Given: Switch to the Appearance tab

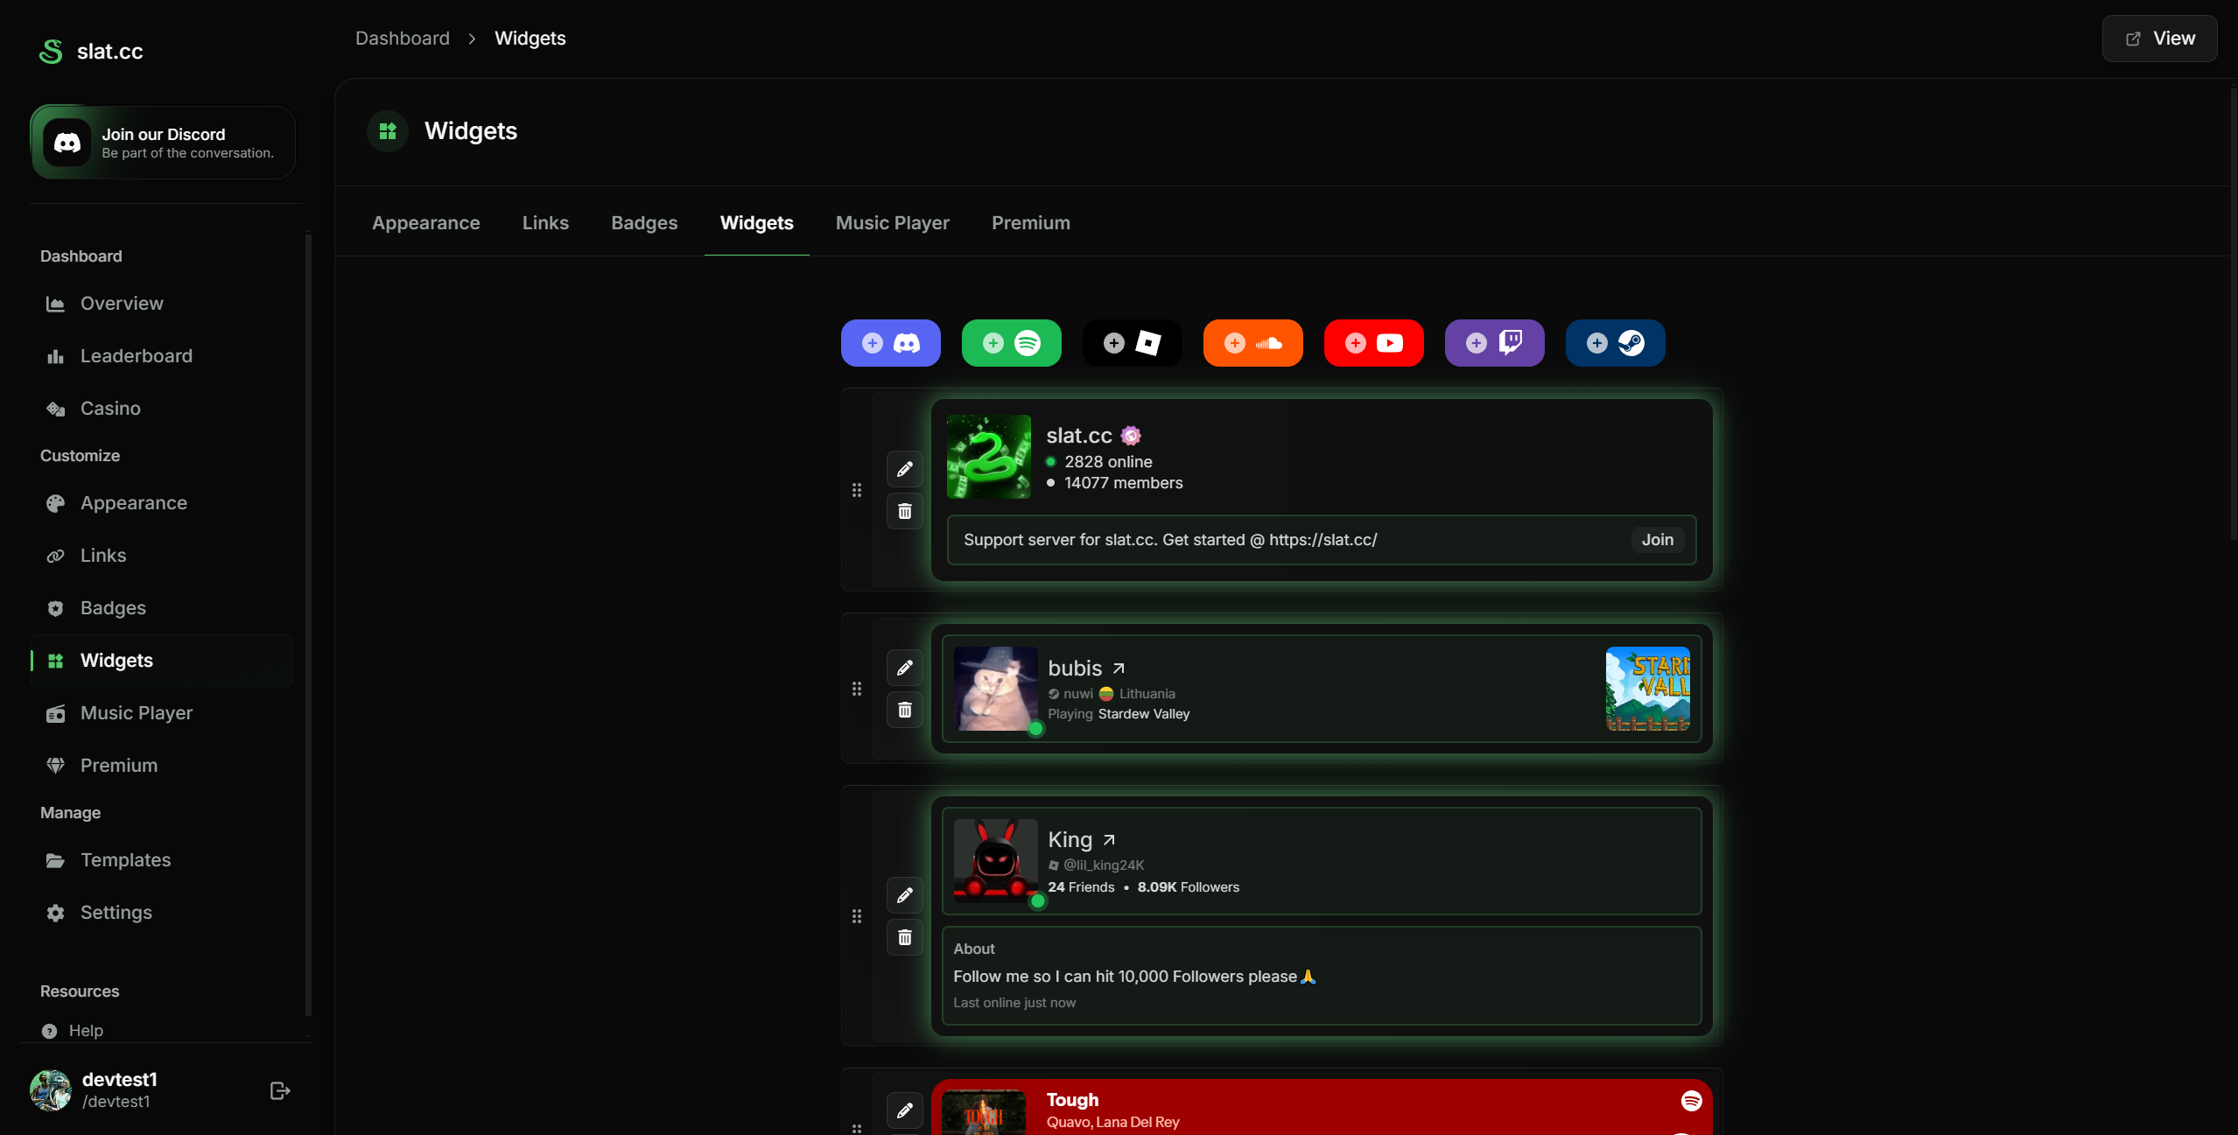Looking at the screenshot, I should (425, 223).
